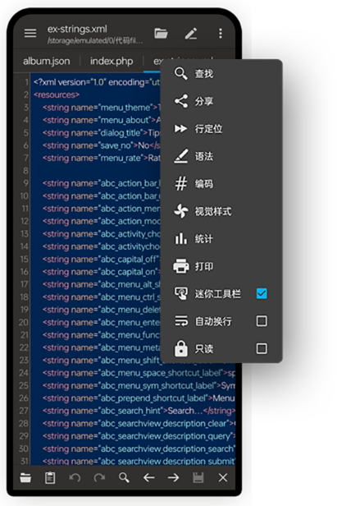
Task: Choose 分享 (Share) menu entry
Action: pos(221,101)
